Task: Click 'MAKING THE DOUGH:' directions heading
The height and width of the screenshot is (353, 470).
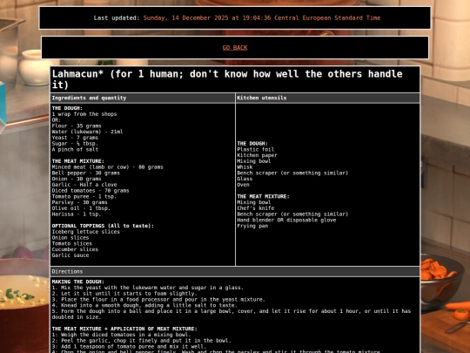Action: click(x=78, y=282)
